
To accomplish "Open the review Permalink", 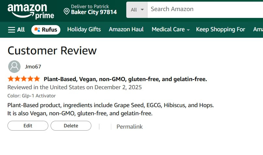I will 130,127.
